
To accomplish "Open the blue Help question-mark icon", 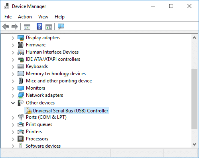I will click(x=39, y=26).
